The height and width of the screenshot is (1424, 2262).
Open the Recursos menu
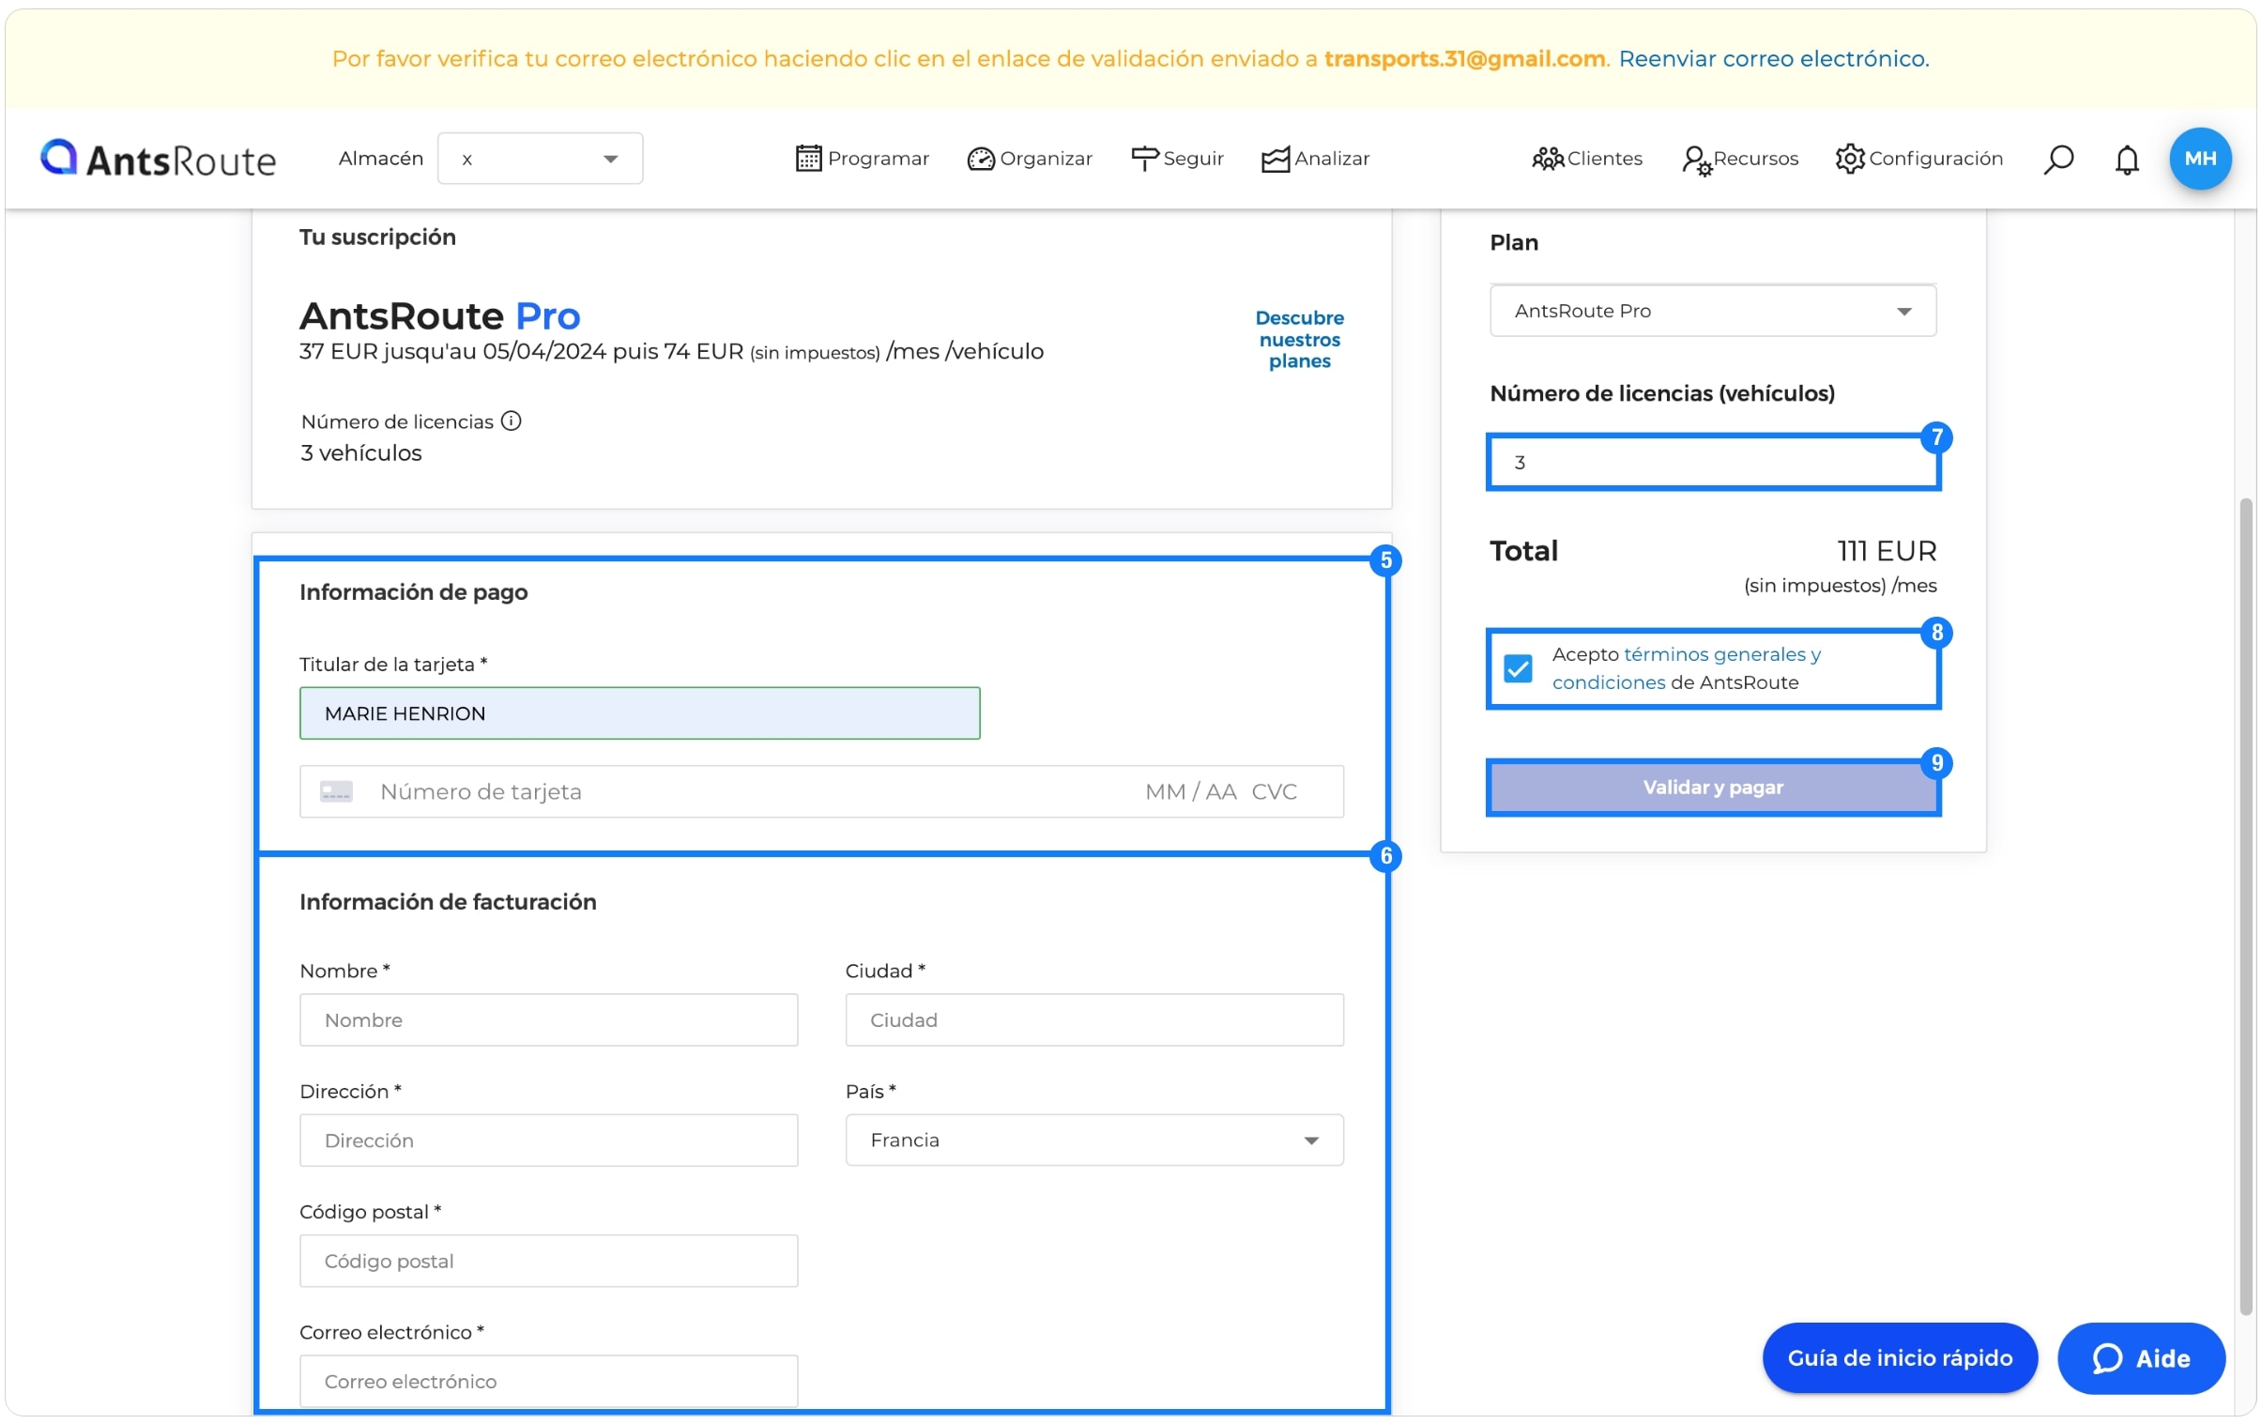tap(1740, 159)
